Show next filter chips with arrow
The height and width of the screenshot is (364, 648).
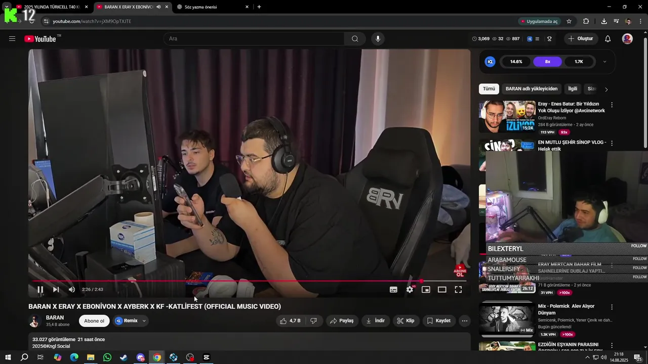click(x=606, y=89)
